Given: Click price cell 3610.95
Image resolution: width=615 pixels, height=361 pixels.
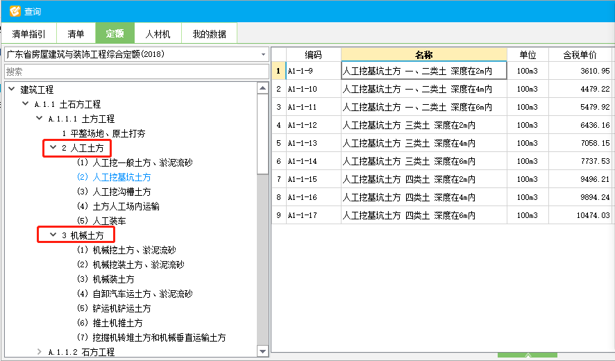Looking at the screenshot, I should pos(580,71).
